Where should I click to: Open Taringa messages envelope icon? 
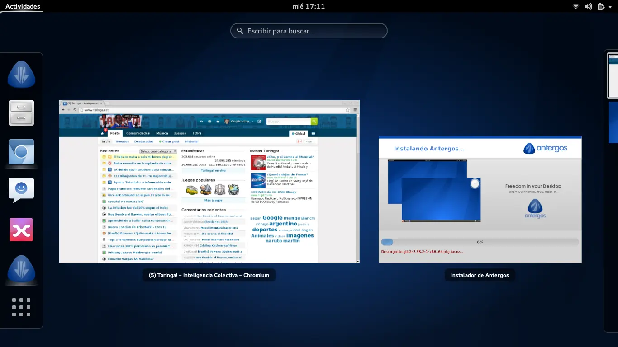pyautogui.click(x=209, y=121)
